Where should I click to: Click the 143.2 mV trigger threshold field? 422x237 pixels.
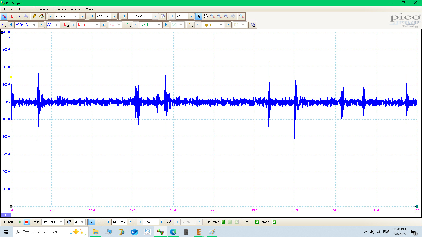click(x=119, y=222)
